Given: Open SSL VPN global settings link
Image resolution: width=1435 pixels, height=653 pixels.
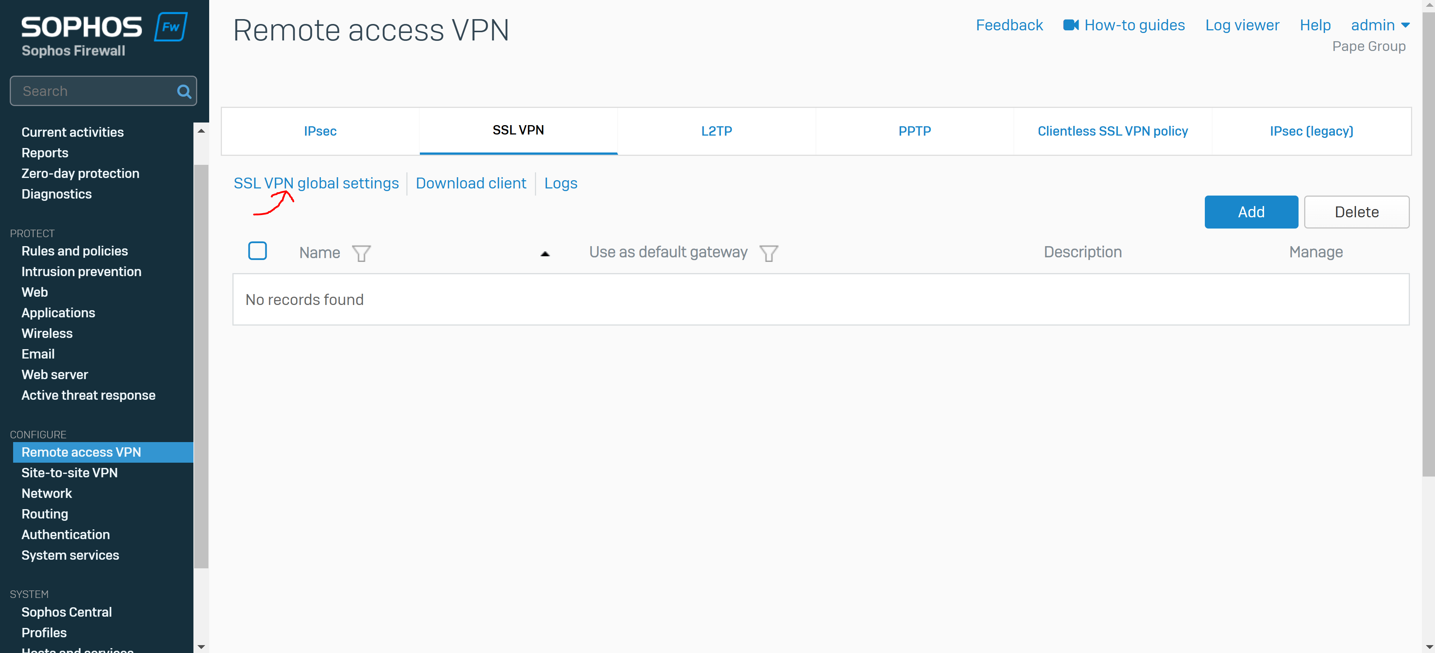Looking at the screenshot, I should [316, 183].
